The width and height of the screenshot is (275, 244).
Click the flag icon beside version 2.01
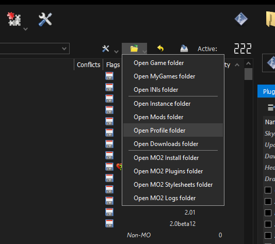[x=109, y=212]
